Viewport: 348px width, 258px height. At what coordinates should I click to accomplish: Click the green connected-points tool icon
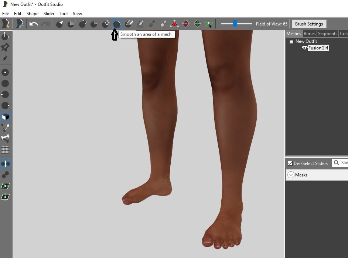[x=209, y=24]
